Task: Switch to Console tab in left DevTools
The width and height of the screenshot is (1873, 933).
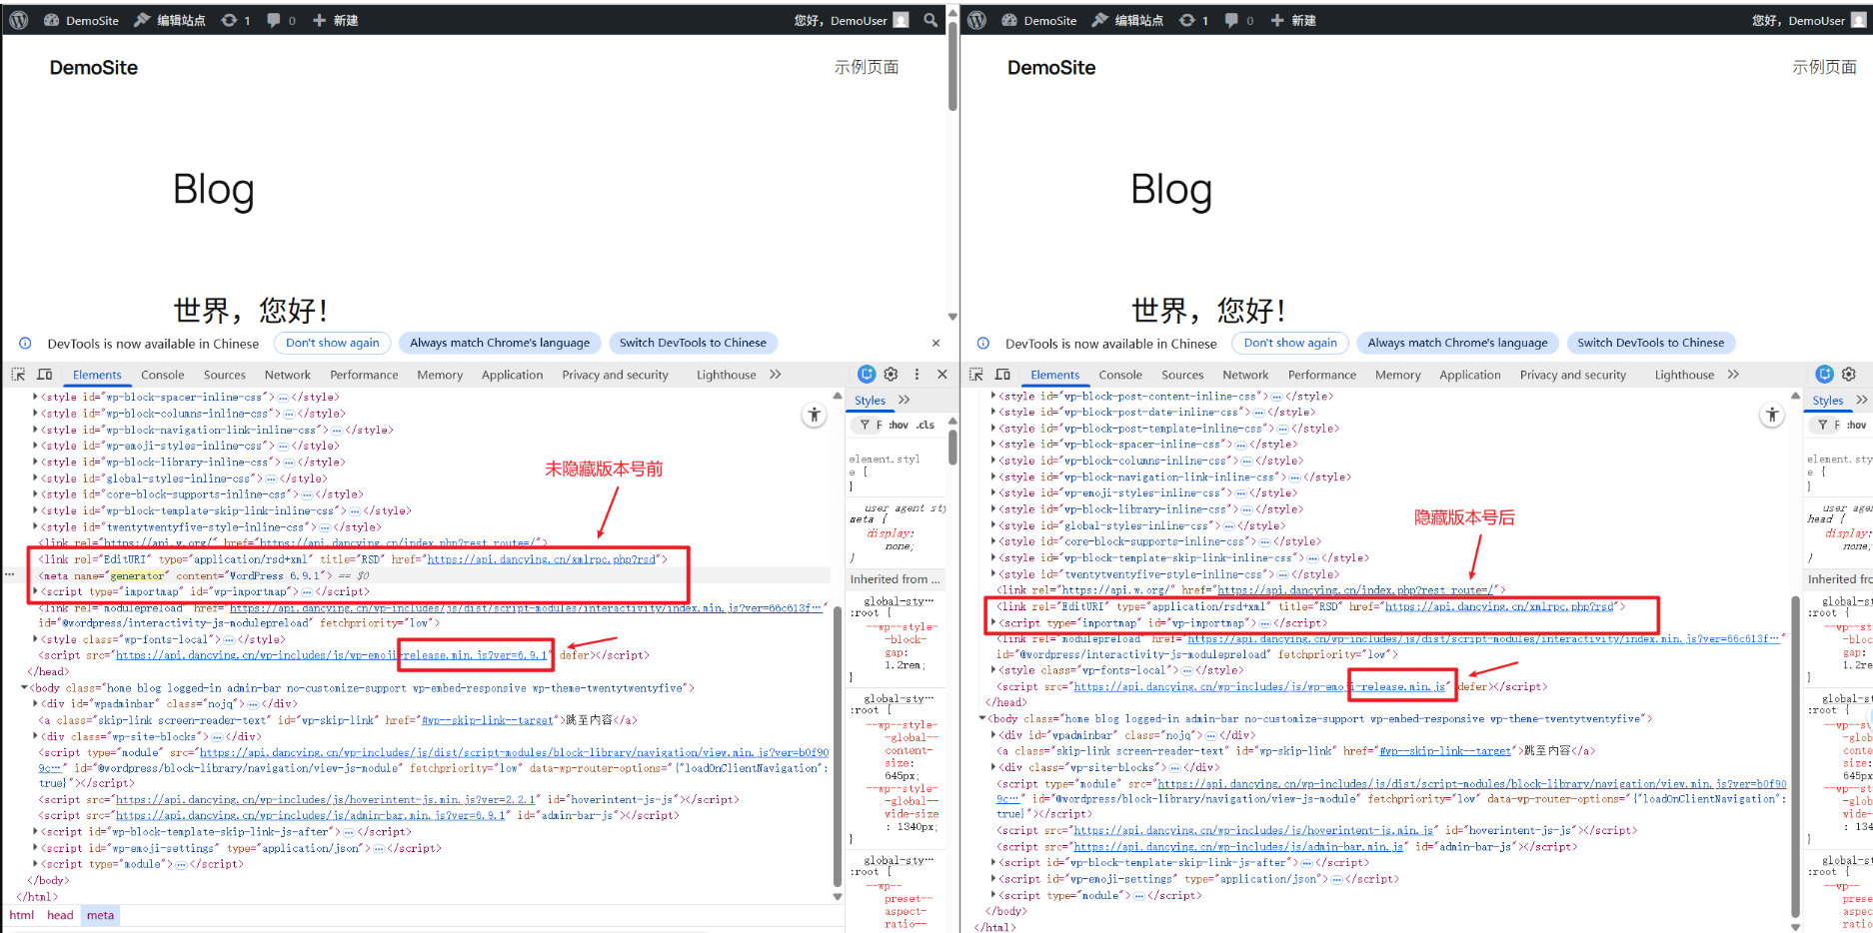Action: coord(162,375)
